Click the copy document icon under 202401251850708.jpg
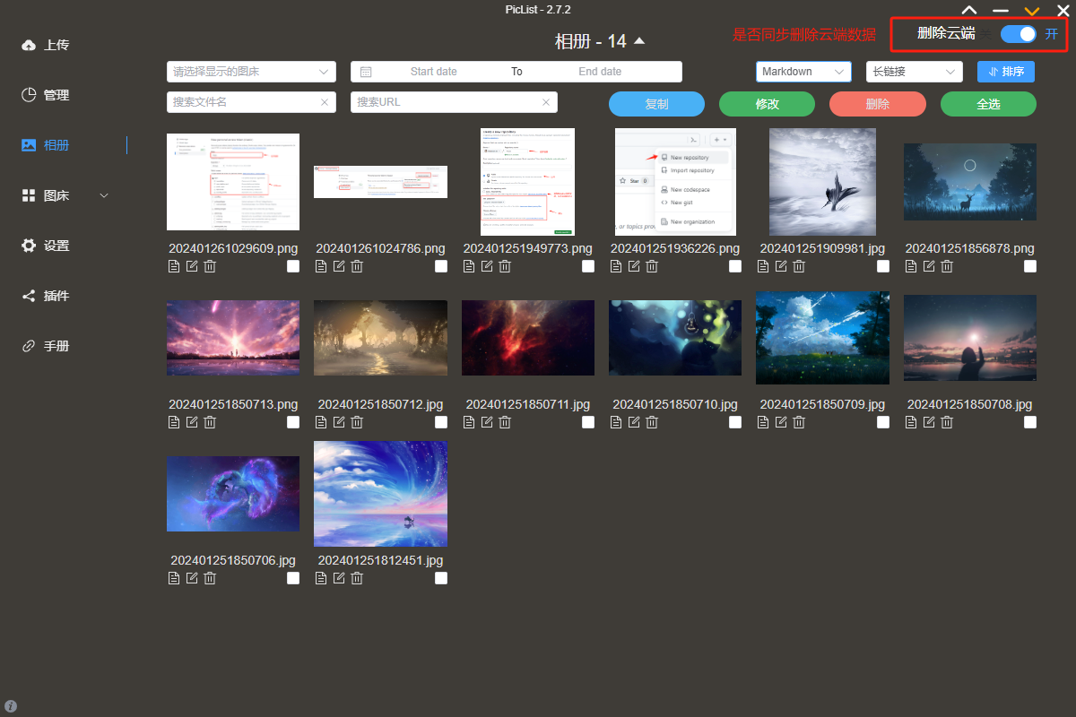The image size is (1076, 717). [x=911, y=422]
